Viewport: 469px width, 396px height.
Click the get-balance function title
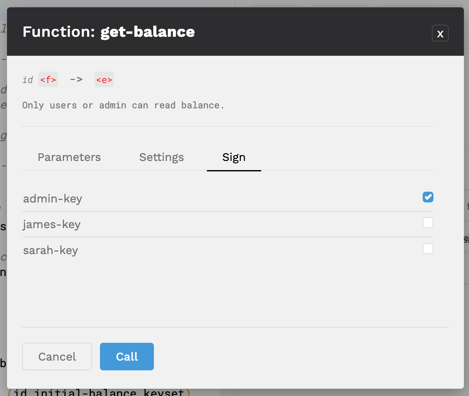pyautogui.click(x=148, y=32)
